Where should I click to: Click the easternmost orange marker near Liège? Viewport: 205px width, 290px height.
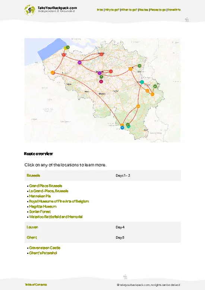[152, 94]
